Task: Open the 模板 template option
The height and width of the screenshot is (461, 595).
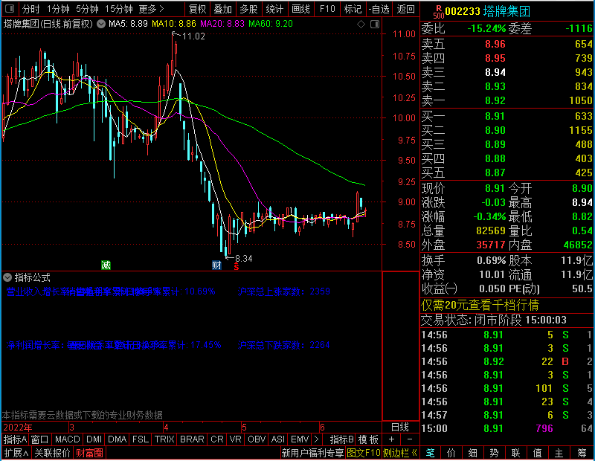Action: point(368,439)
